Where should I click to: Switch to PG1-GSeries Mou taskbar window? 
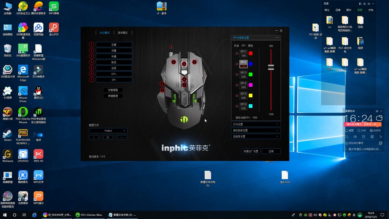[89, 215]
